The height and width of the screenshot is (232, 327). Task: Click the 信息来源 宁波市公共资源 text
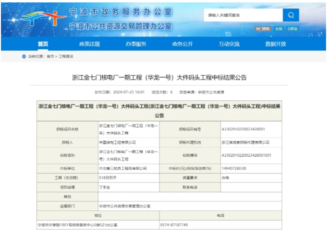coord(202,92)
